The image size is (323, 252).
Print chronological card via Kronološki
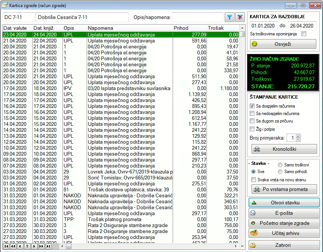(284, 149)
